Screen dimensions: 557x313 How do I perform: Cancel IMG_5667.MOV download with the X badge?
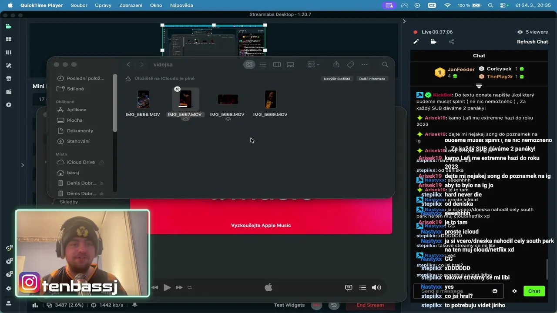coord(177,89)
